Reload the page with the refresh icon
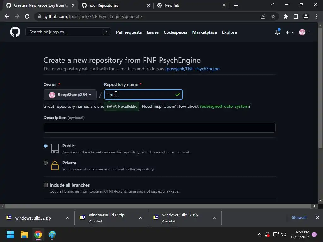 pos(27,16)
